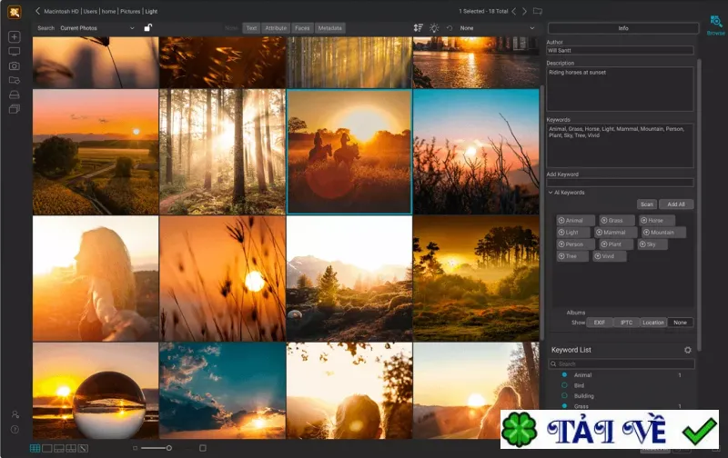Image resolution: width=728 pixels, height=458 pixels.
Task: Adjust the thumbnail size slider
Action: click(169, 448)
